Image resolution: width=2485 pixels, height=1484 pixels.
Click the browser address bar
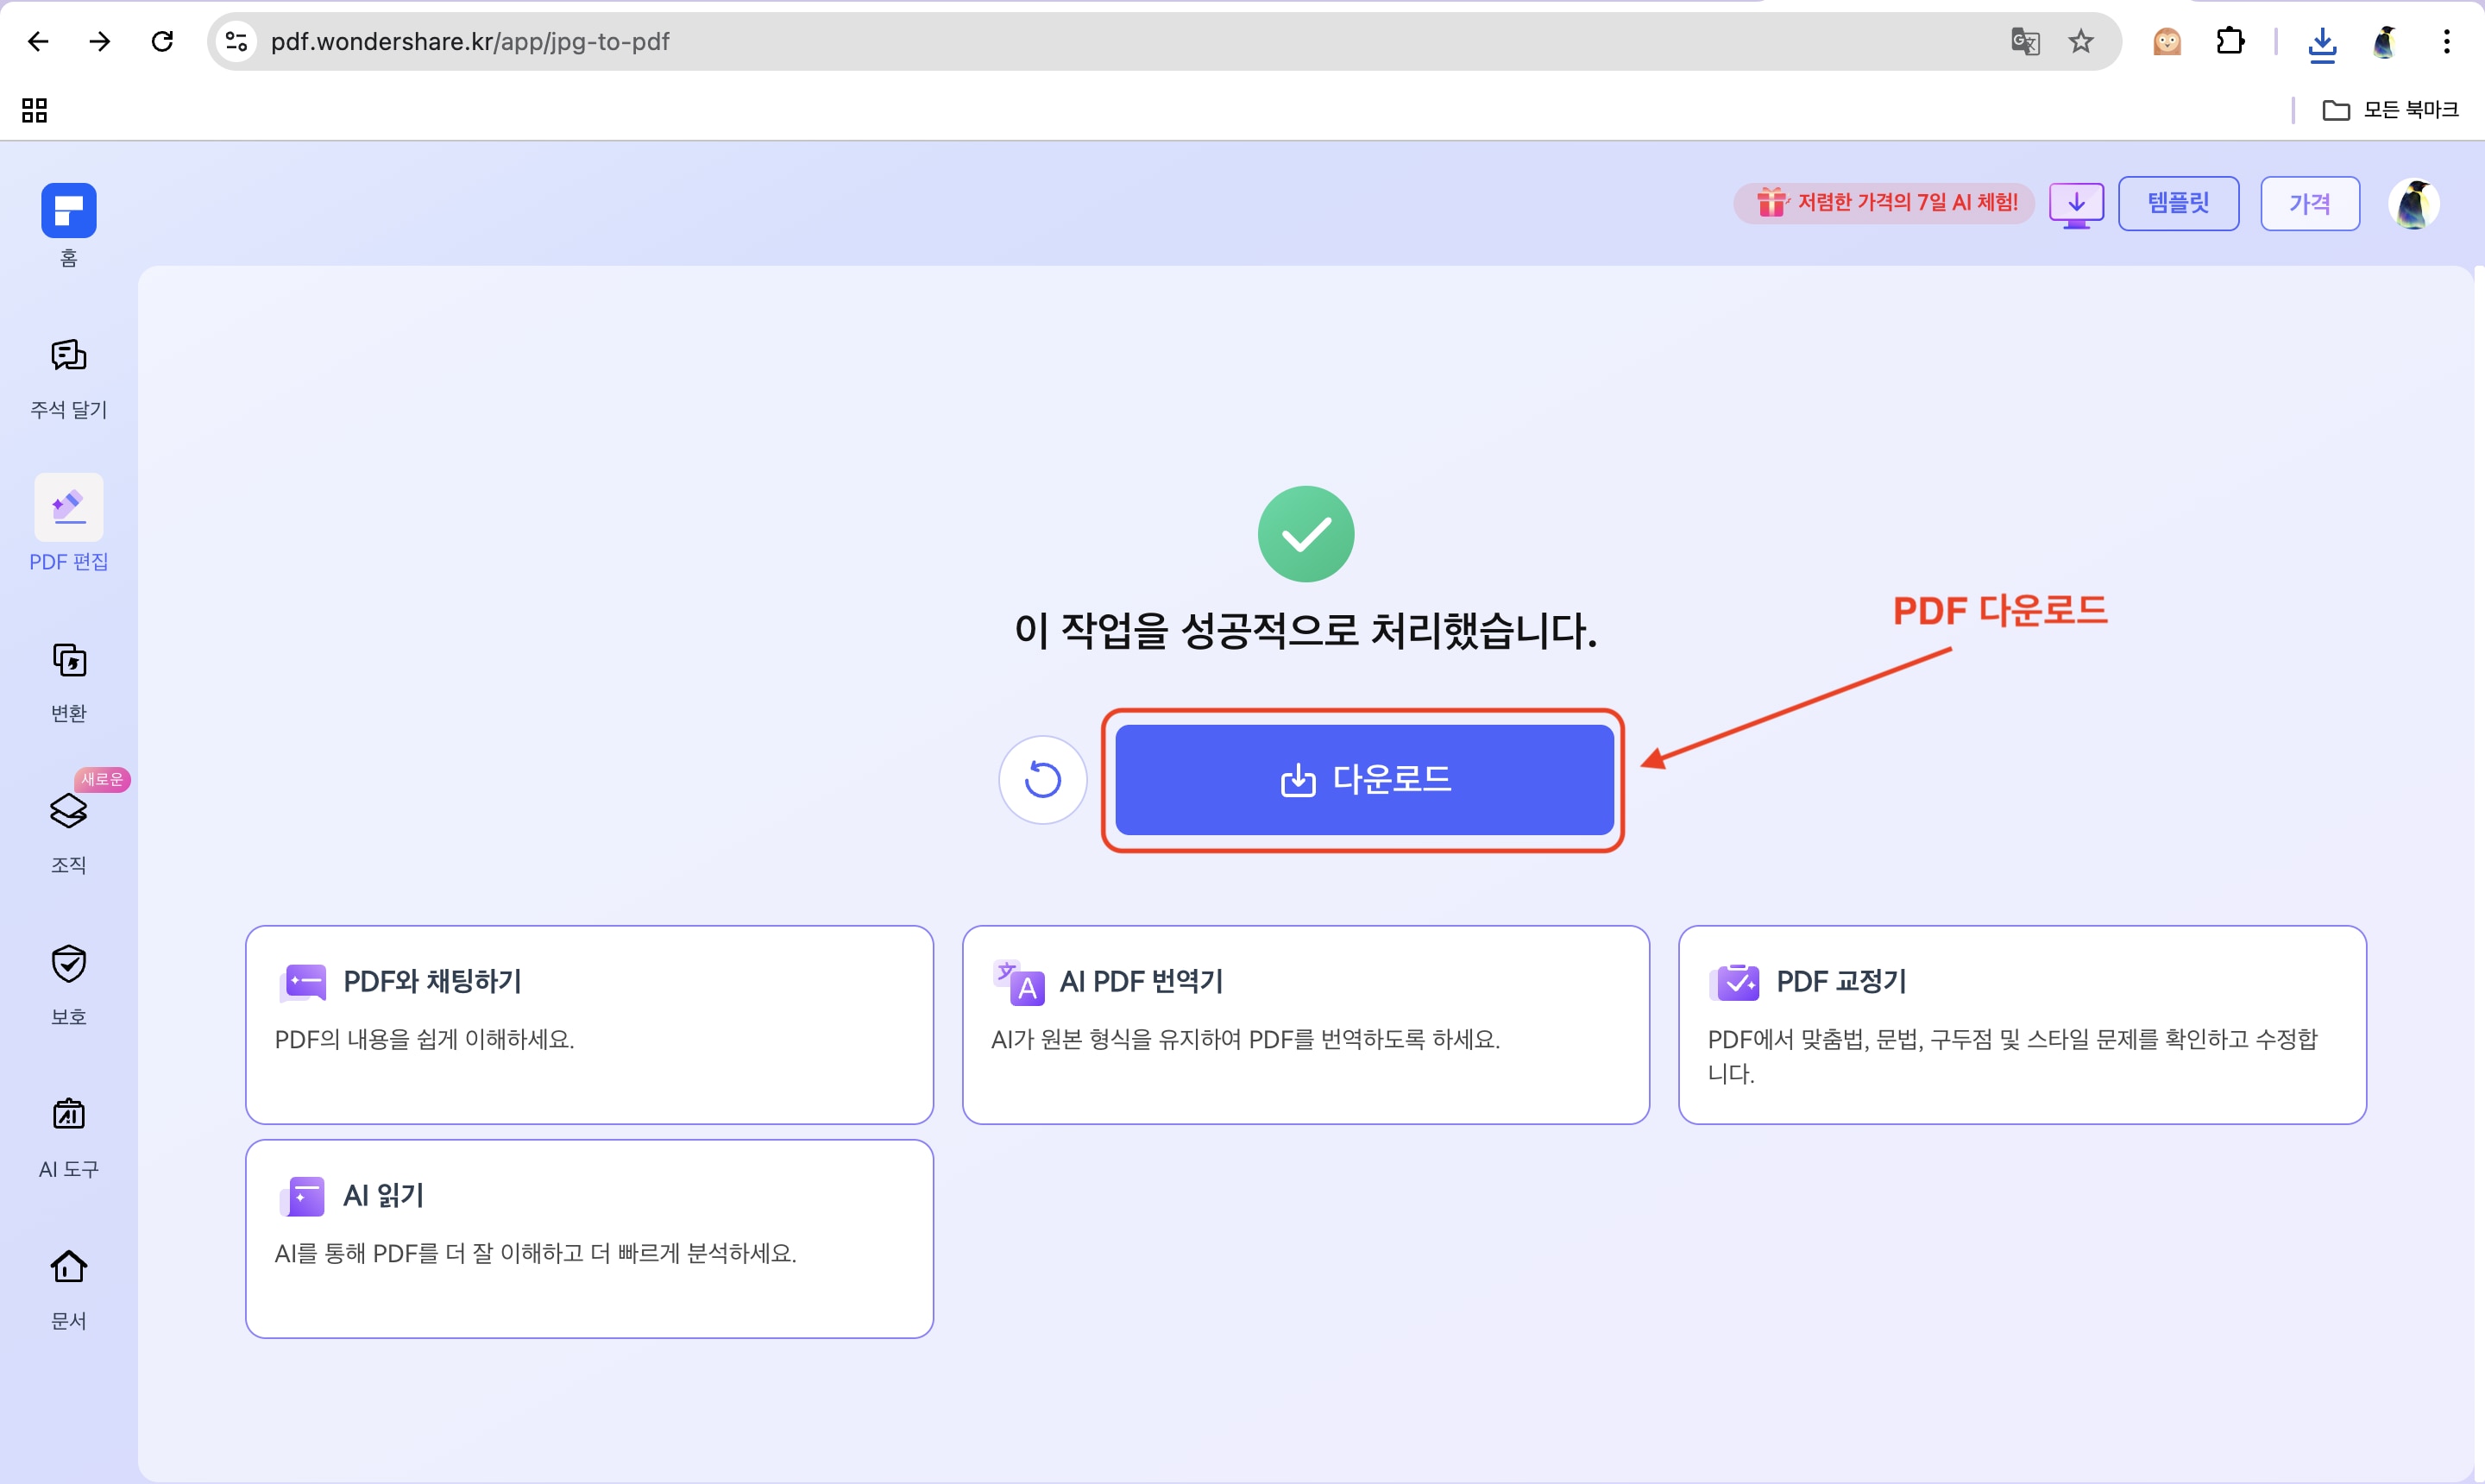pyautogui.click(x=1100, y=41)
